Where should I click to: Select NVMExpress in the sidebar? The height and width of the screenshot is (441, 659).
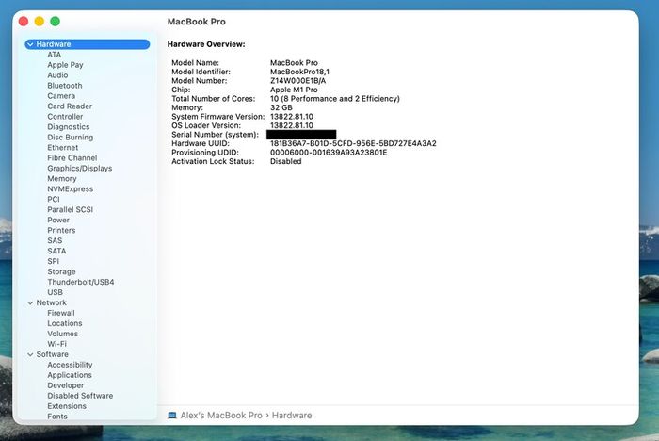[x=71, y=189]
